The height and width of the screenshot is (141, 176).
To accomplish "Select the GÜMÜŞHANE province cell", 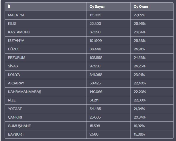I will [x=19, y=126].
